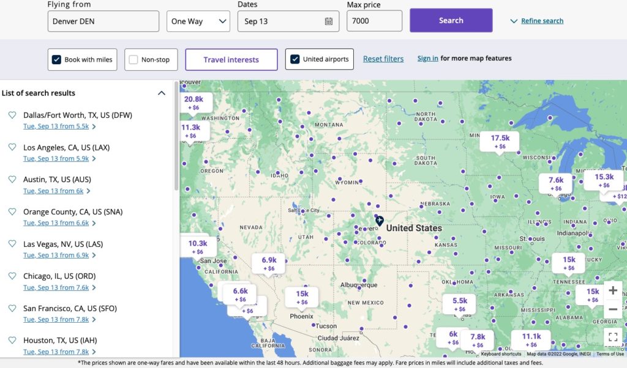This screenshot has width=627, height=368.
Task: Favorite Houston IAH with its heart icon
Action: 12,340
